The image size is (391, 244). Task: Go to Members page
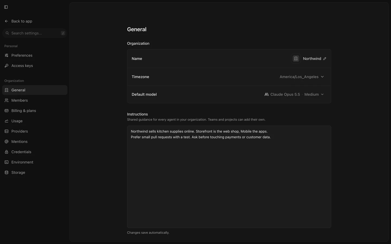(35, 100)
